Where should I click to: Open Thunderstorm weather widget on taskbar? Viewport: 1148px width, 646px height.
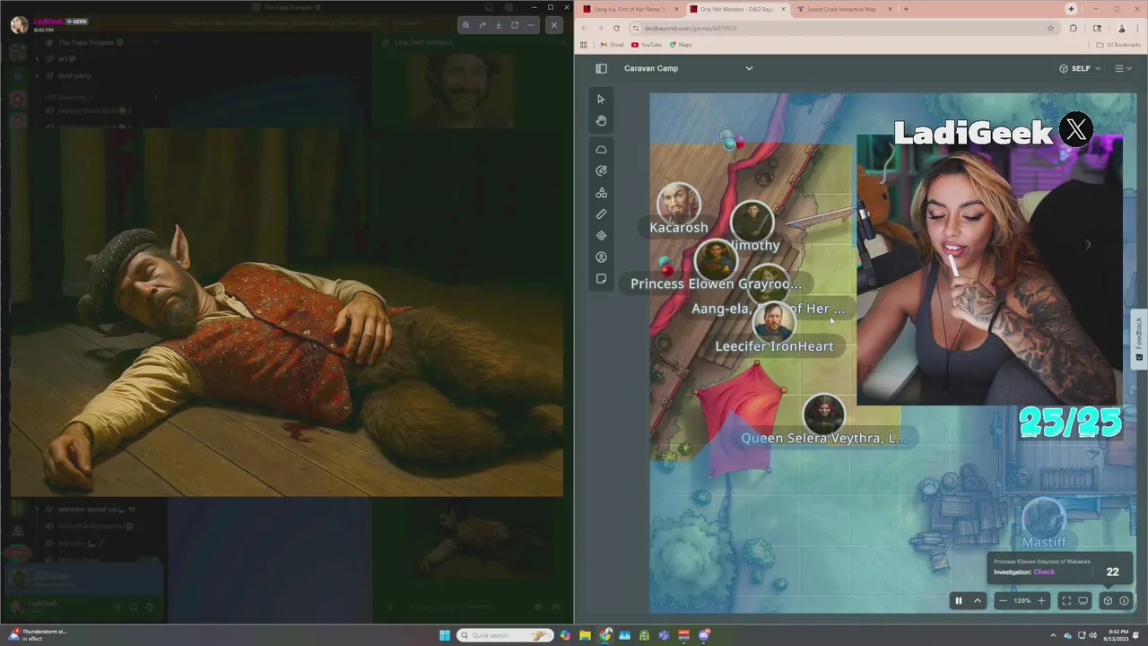(39, 635)
